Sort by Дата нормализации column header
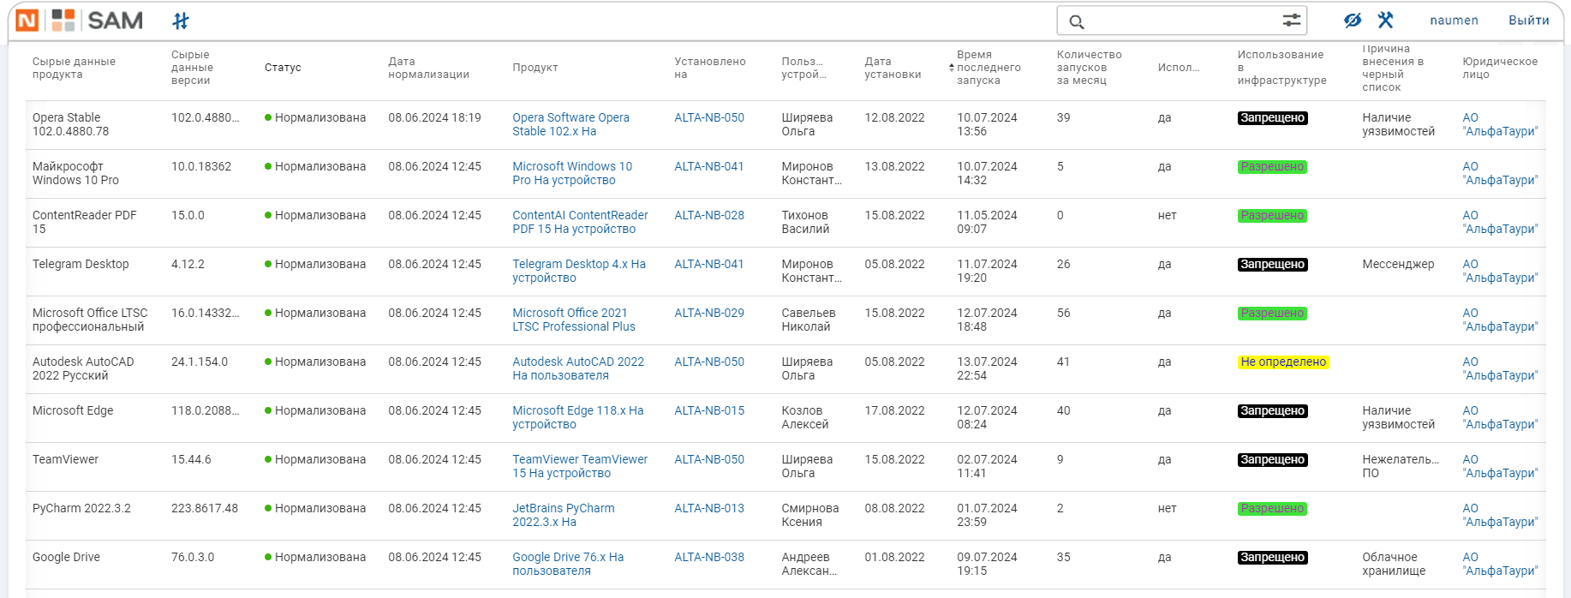The width and height of the screenshot is (1571, 598). 428,68
